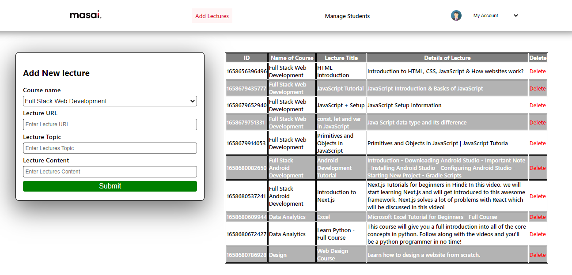The height and width of the screenshot is (275, 572).
Task: Click Learn Python - Full Course cell
Action: [341, 234]
